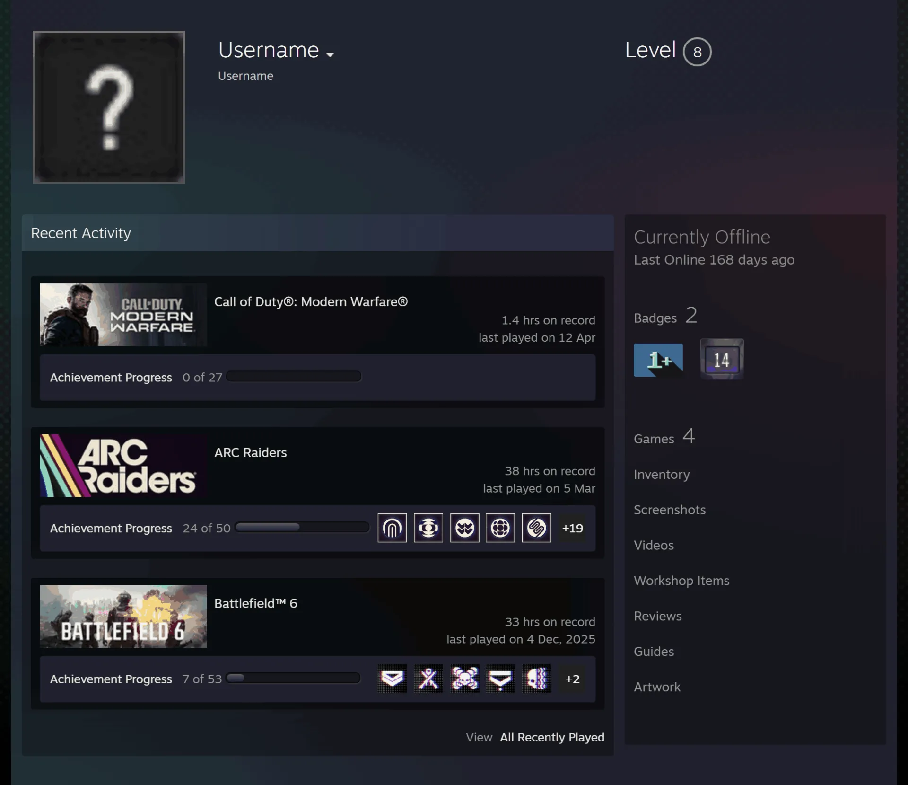Image resolution: width=908 pixels, height=785 pixels.
Task: Open the ARC Raiders game banner
Action: click(x=123, y=466)
